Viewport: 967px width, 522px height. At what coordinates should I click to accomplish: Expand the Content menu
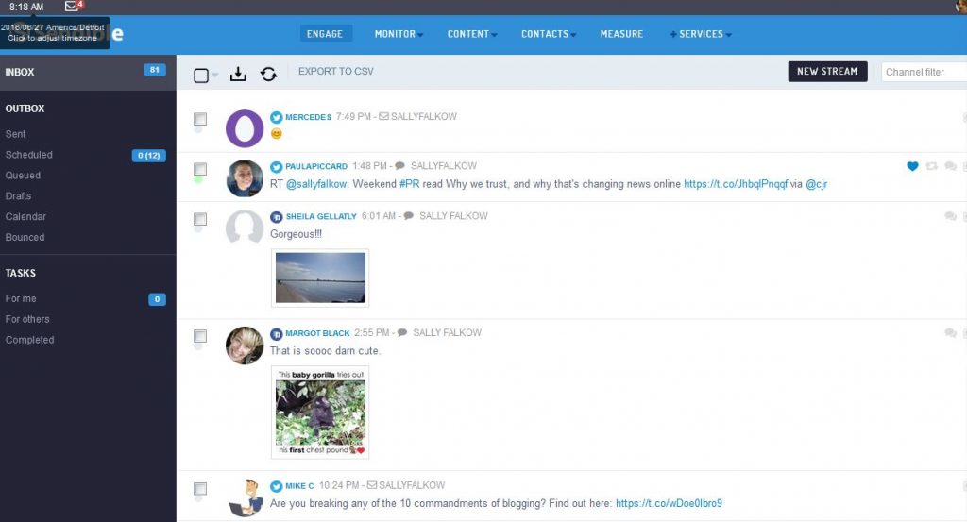(x=472, y=34)
